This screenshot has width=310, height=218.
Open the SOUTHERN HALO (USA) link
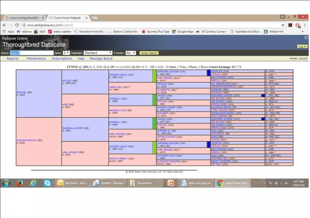pyautogui.click(x=170, y=156)
